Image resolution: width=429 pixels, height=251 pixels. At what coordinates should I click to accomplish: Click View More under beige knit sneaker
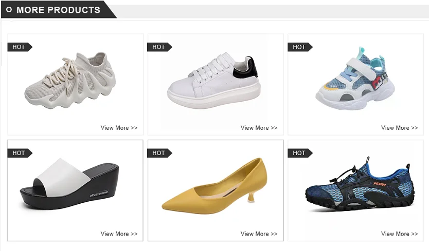tap(119, 128)
